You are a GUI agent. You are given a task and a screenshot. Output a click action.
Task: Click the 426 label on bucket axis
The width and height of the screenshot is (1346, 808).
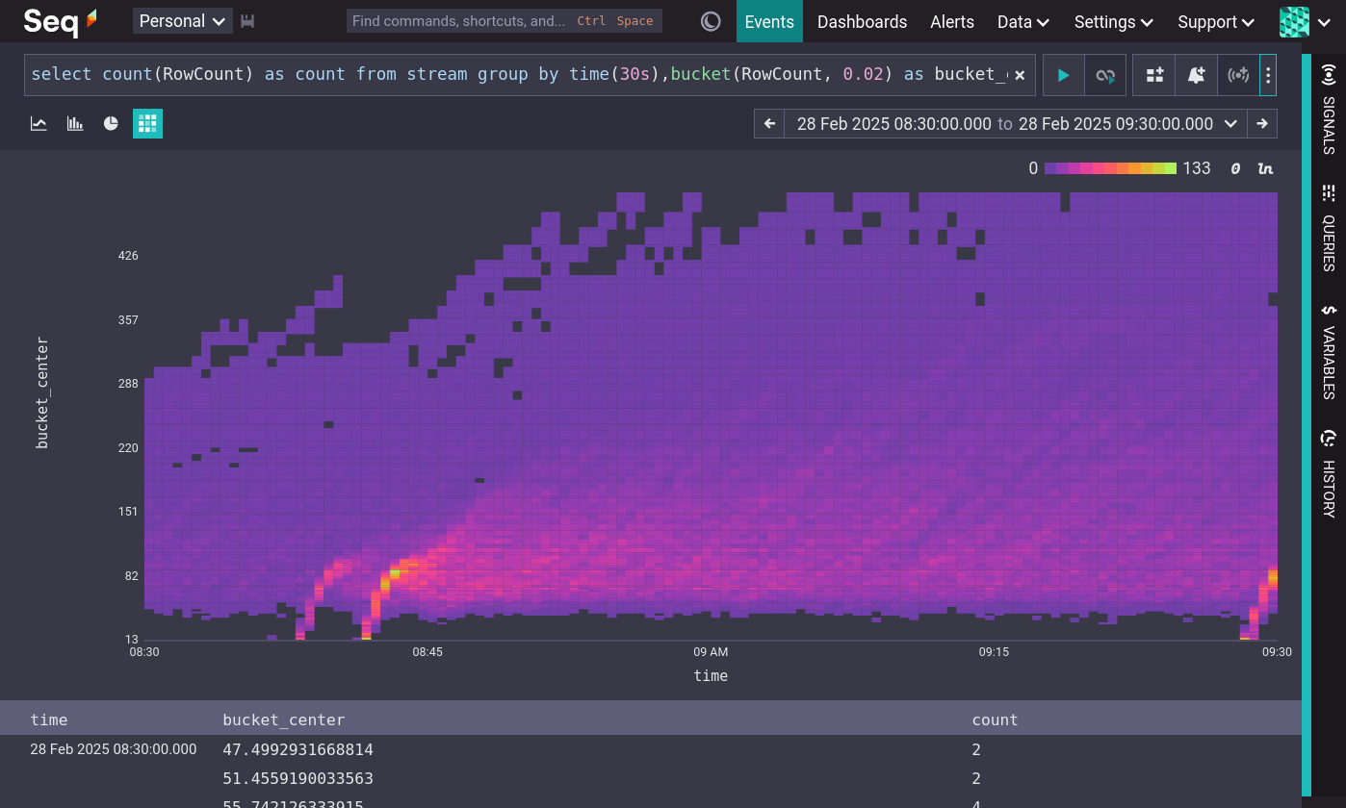tap(128, 256)
